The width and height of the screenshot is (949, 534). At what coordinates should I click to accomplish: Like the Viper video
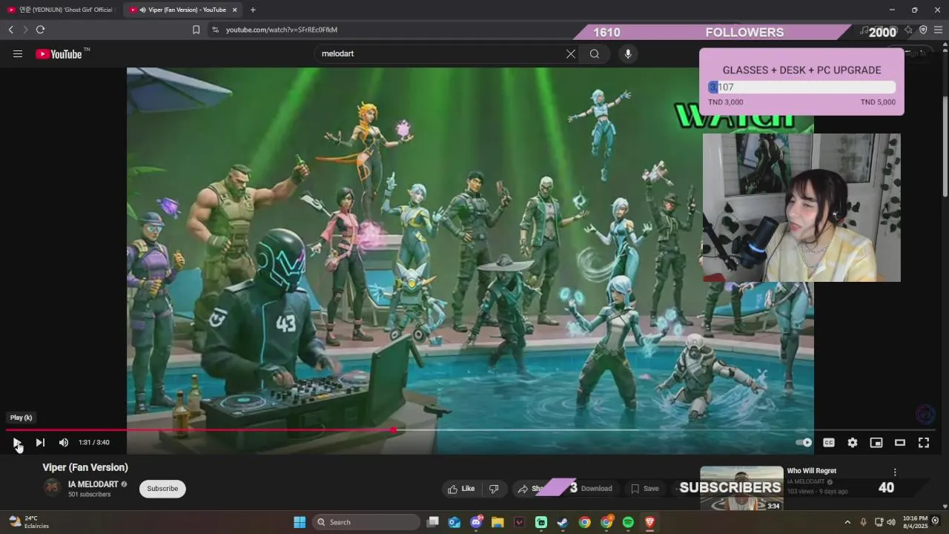[461, 489]
